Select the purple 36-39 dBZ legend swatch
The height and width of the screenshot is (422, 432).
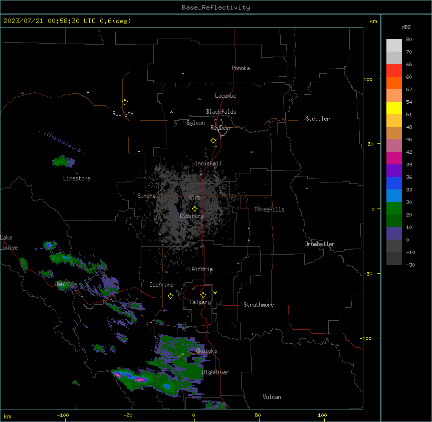point(394,171)
